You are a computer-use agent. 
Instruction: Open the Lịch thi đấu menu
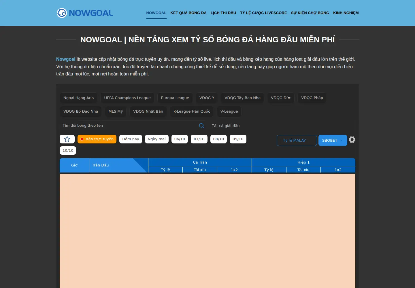click(x=223, y=13)
